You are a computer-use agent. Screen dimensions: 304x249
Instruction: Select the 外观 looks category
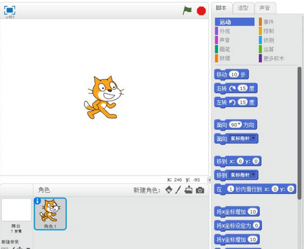(x=222, y=31)
